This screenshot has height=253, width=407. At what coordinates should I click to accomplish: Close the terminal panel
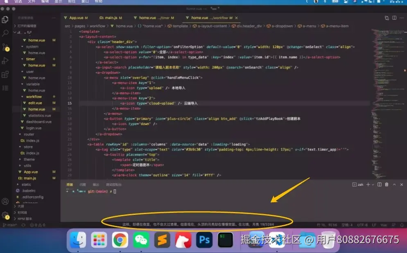coord(402,185)
